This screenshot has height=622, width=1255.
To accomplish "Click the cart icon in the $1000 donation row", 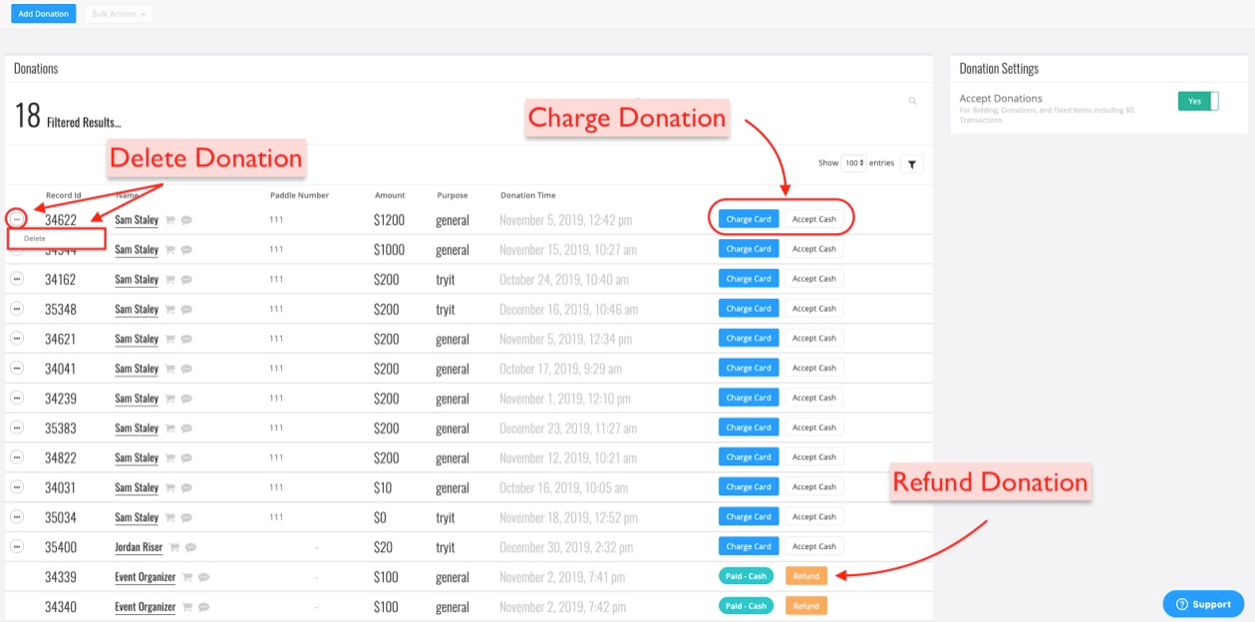I will tap(169, 250).
